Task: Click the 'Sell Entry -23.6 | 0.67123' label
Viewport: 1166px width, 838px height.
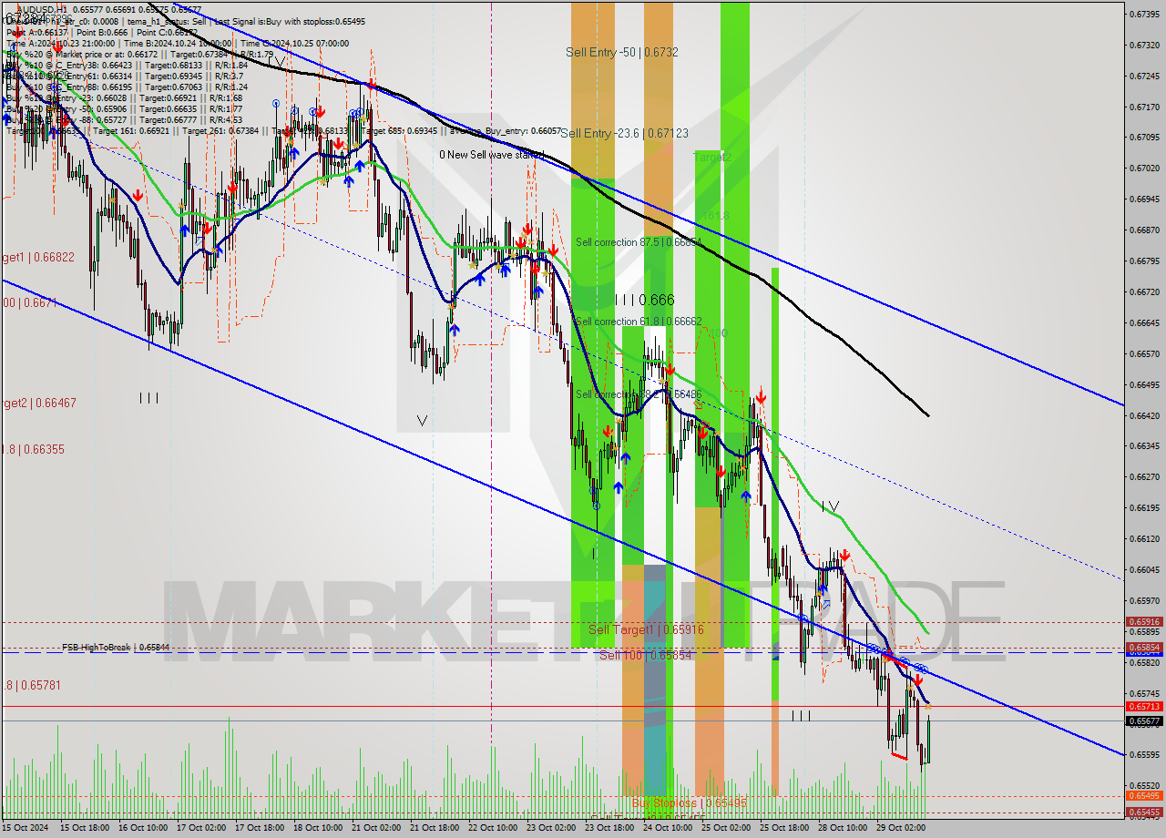Action: [624, 133]
